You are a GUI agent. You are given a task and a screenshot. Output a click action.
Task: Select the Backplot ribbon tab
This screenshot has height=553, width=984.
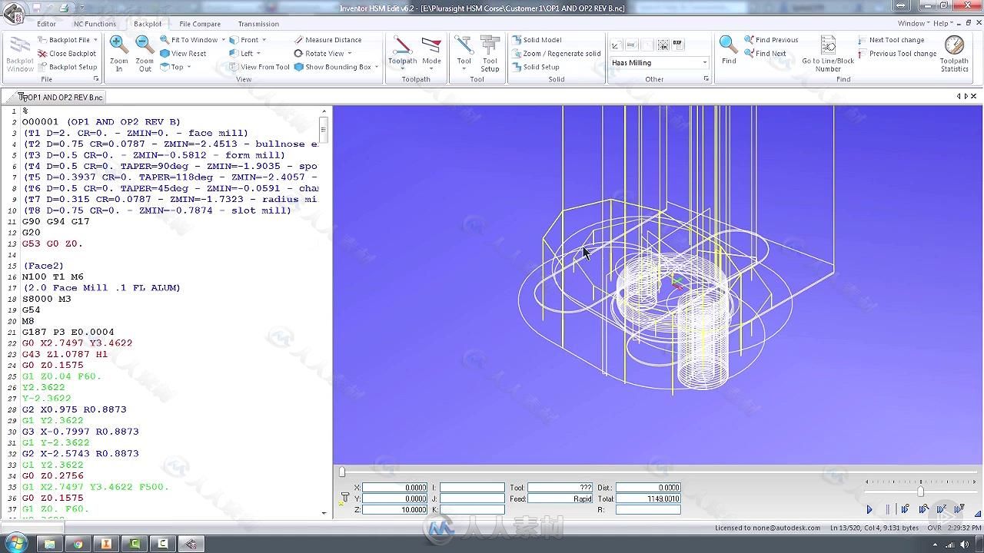148,24
